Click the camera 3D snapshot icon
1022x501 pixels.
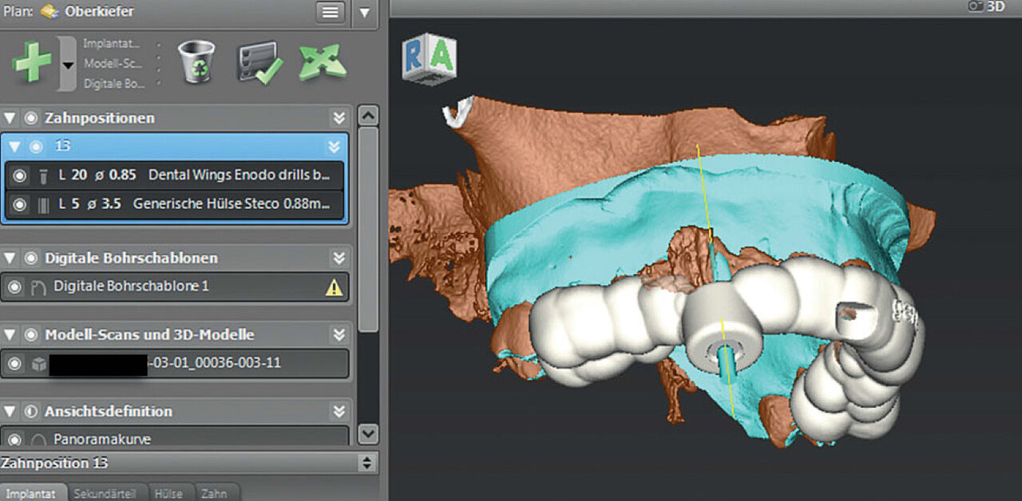pyautogui.click(x=976, y=6)
